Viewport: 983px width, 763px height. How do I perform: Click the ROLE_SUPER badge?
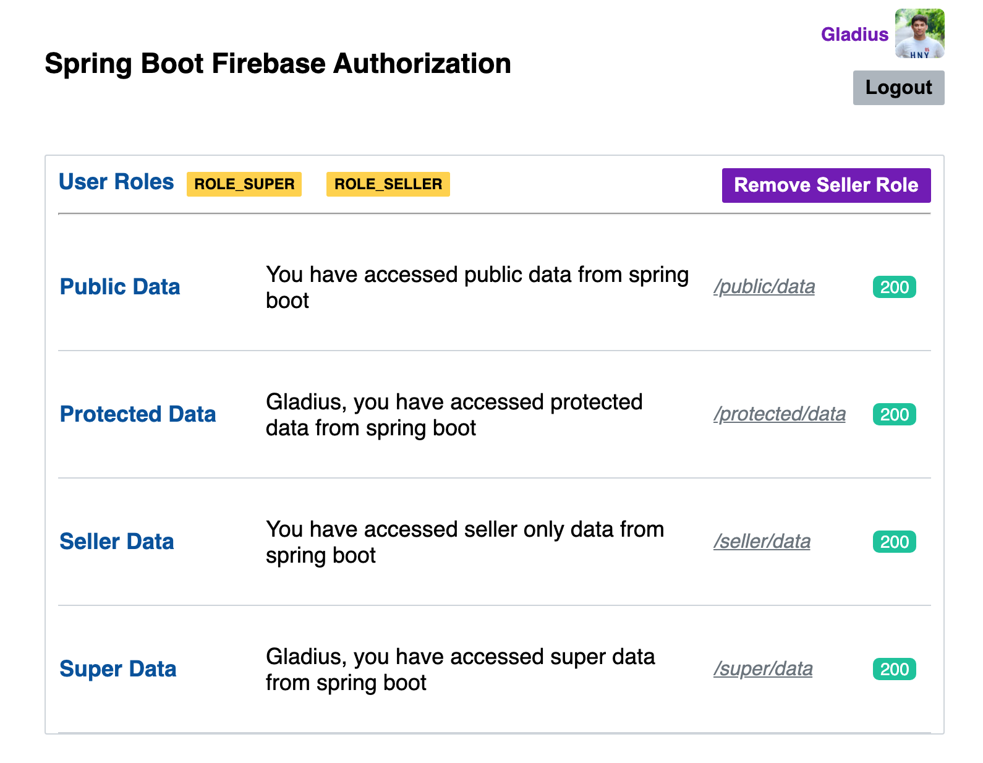click(x=244, y=184)
